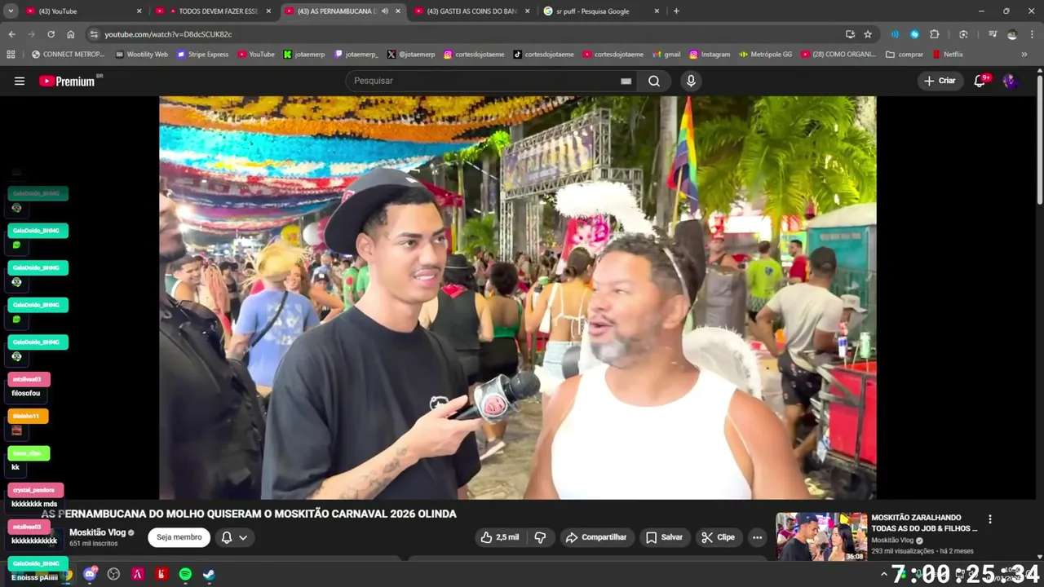The width and height of the screenshot is (1044, 587).
Task: Click the video player to pause
Action: point(517,298)
